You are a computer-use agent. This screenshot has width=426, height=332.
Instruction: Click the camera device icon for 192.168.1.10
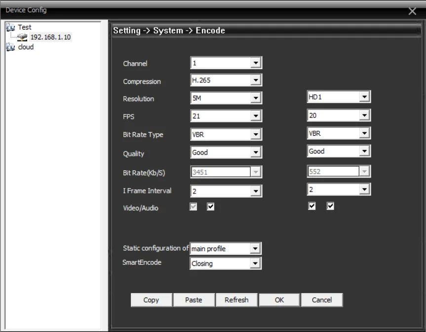pos(23,37)
